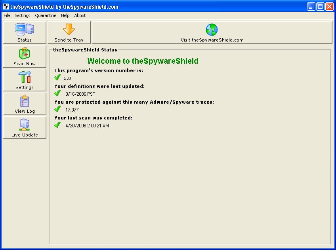
Task: Open the Quarantine menu
Action: coord(46,15)
